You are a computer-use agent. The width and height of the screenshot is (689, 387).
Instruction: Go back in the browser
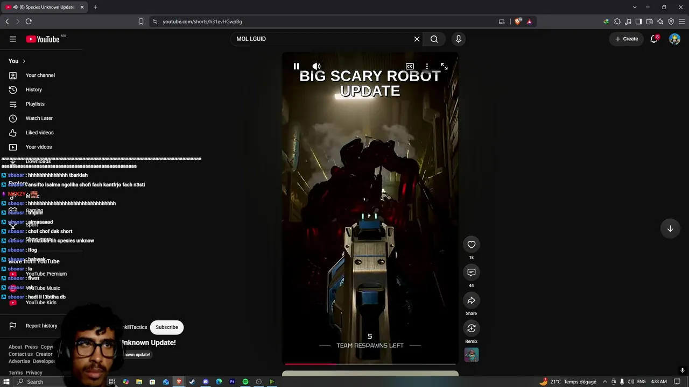pos(7,21)
